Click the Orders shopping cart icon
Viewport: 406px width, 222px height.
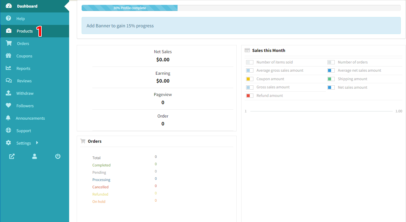[x=9, y=43]
